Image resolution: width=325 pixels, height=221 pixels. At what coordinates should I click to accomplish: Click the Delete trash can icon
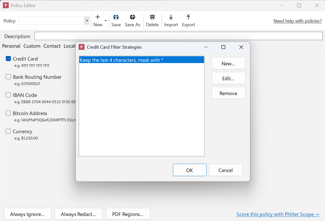point(152,17)
